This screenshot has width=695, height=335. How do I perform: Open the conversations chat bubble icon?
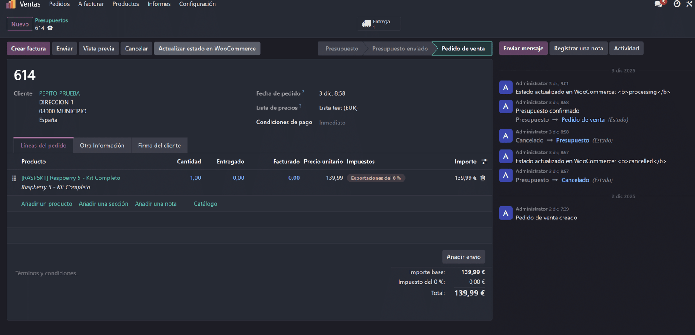tap(659, 4)
